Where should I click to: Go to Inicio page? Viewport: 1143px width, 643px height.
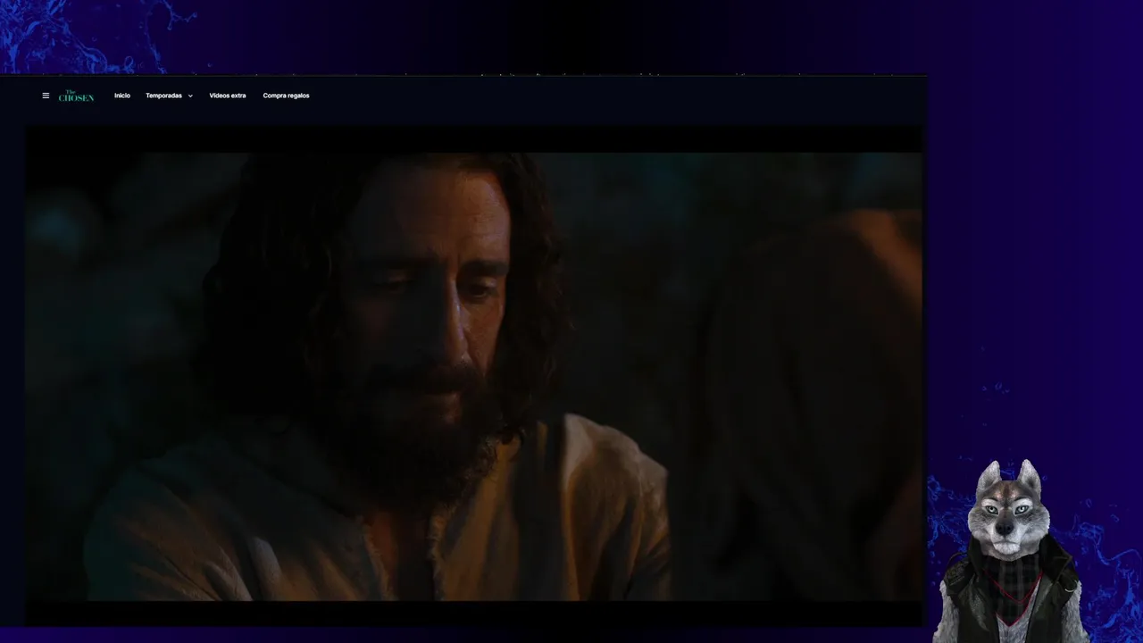coord(122,96)
